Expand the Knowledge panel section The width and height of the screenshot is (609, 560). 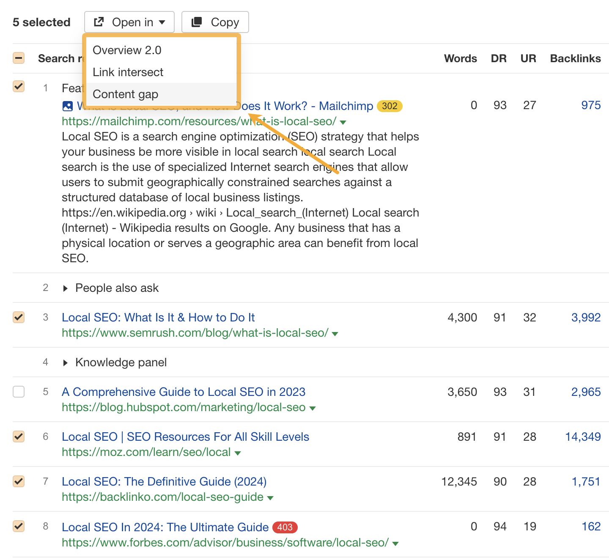point(66,362)
